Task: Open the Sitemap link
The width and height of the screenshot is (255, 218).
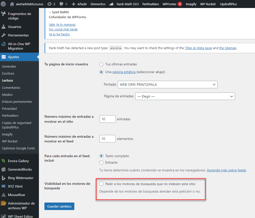Action: click(228, 48)
